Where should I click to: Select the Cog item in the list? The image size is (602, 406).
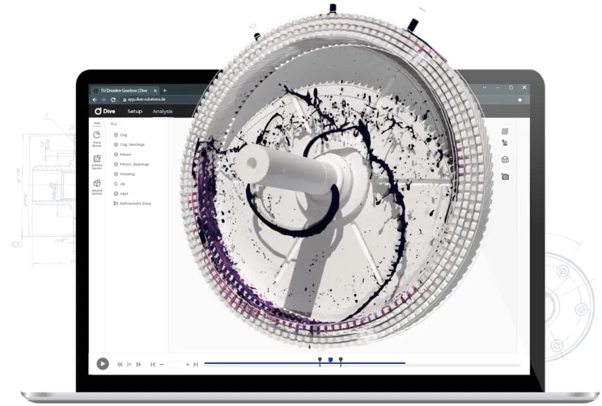click(x=123, y=135)
